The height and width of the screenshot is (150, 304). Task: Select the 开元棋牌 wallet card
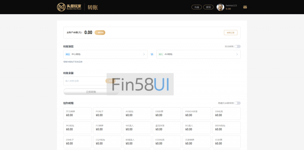[x=77, y=114]
